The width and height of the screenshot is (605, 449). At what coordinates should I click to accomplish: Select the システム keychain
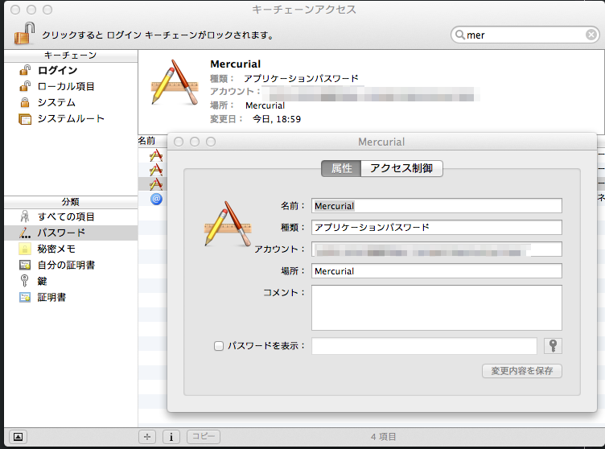pos(71,102)
